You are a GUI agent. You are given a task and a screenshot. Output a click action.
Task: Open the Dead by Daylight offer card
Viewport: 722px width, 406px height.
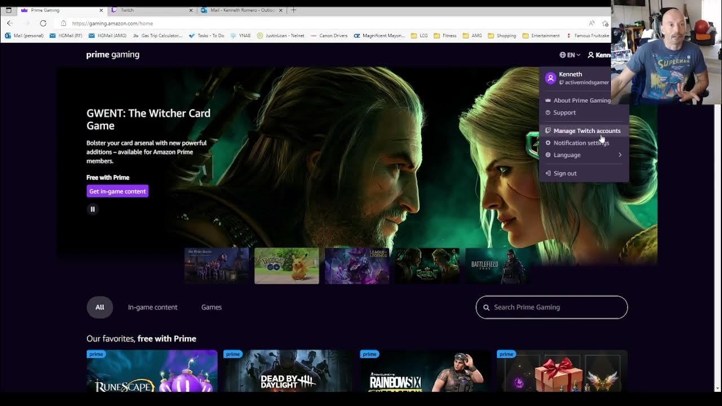288,371
